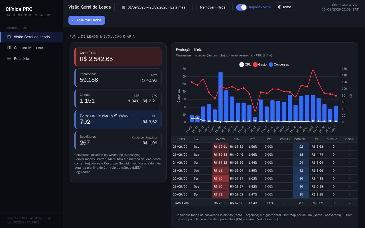
Task: Click the Seguidores value 267
Action: coord(85,142)
